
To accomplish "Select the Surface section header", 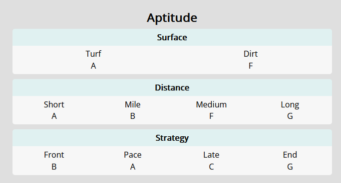I will pos(172,37).
